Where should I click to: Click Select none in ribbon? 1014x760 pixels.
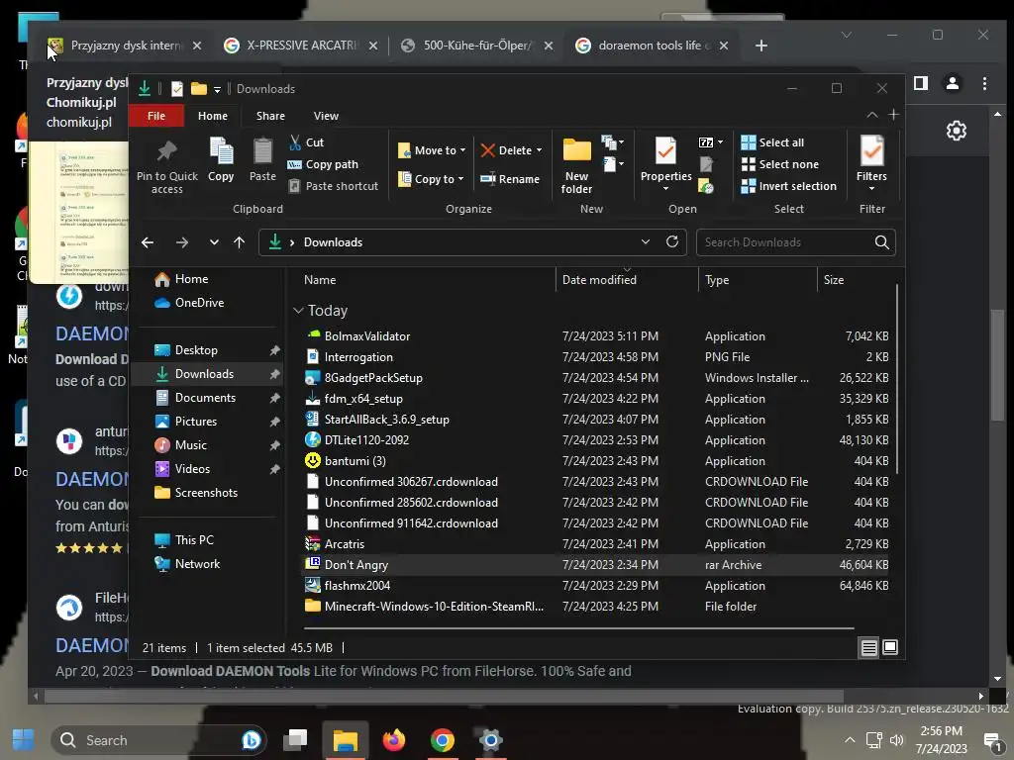click(780, 164)
